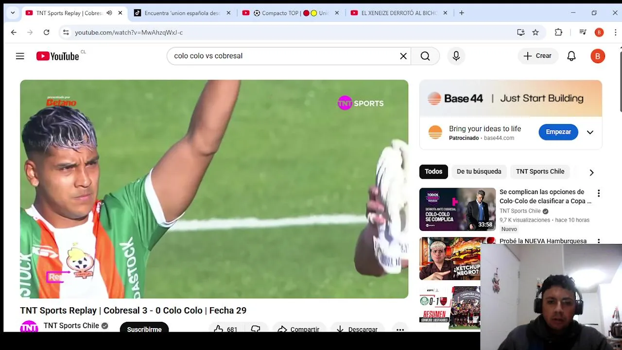Bookmark this page with the star
622x350 pixels.
click(536, 33)
